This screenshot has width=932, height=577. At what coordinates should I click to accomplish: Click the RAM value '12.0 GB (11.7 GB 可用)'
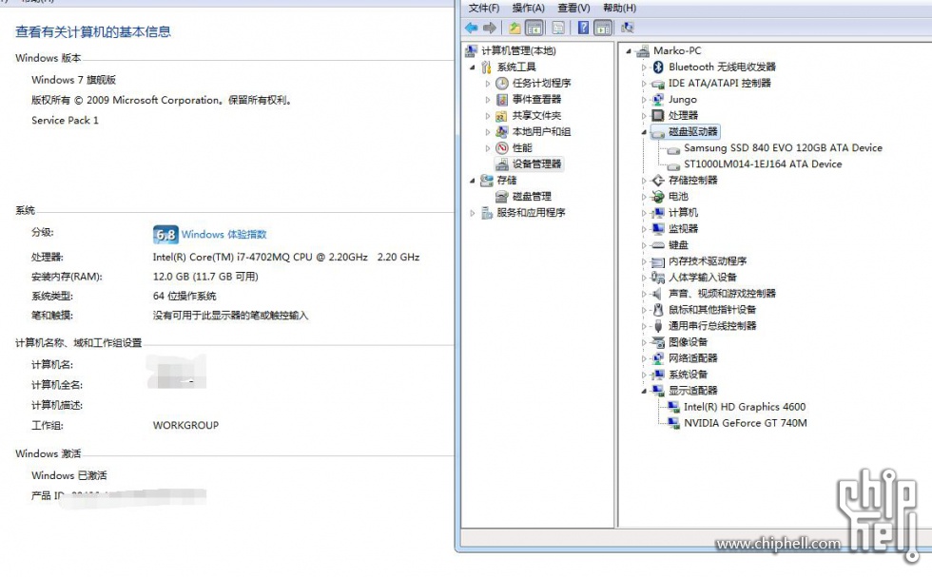(x=205, y=277)
